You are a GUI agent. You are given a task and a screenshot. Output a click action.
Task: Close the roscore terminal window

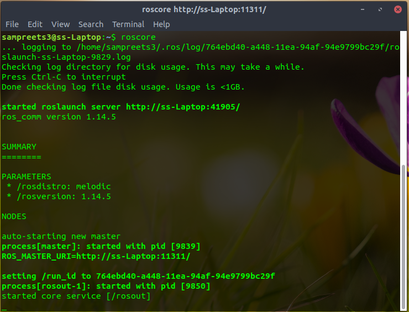tap(398, 9)
